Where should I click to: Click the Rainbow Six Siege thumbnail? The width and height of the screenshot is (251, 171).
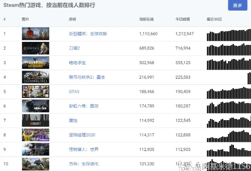coord(36,106)
